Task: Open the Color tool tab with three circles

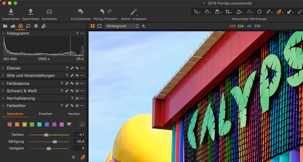Action: (21, 26)
